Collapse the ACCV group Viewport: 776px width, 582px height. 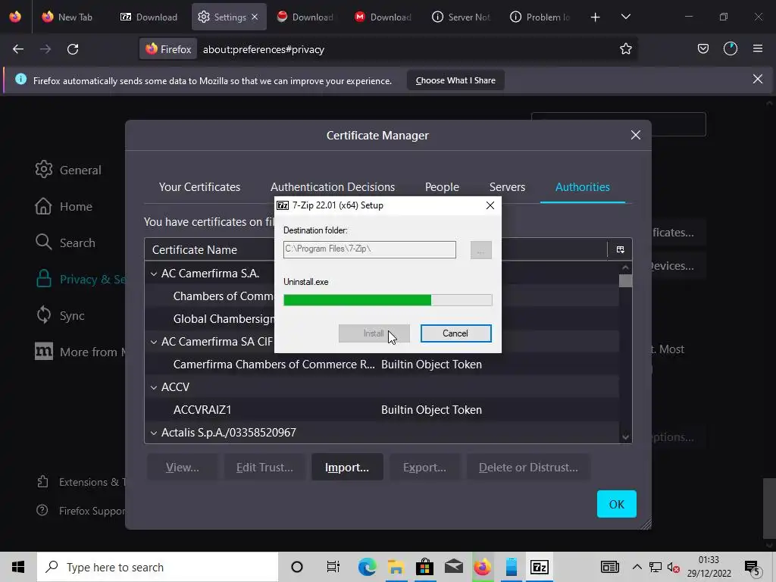154,387
